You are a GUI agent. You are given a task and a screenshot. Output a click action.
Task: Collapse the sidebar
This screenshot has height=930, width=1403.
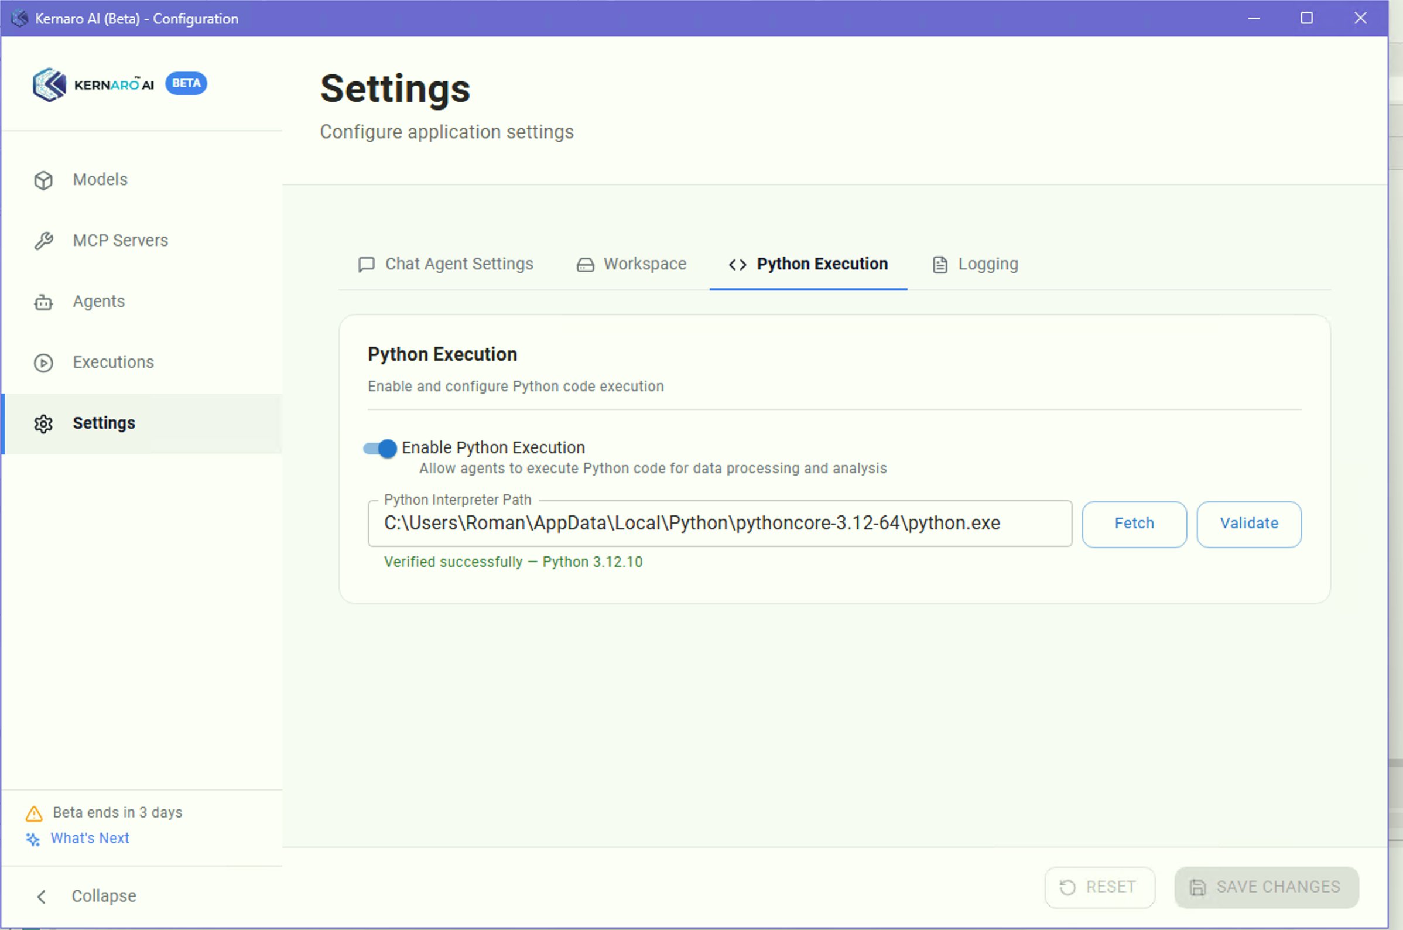[142, 896]
